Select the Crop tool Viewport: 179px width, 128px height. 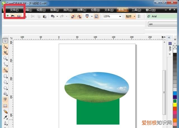point(5,53)
